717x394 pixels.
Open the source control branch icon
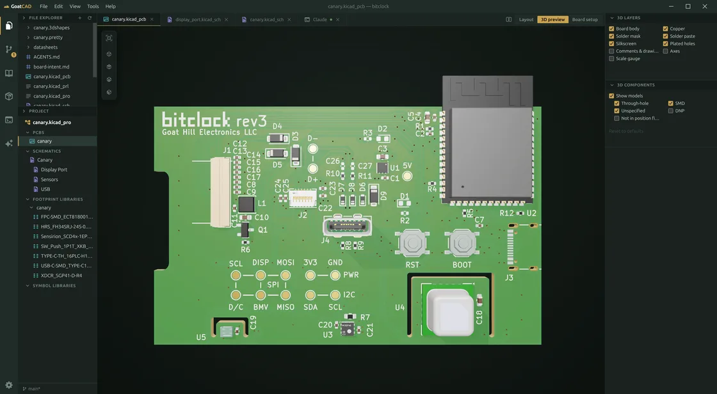click(9, 49)
